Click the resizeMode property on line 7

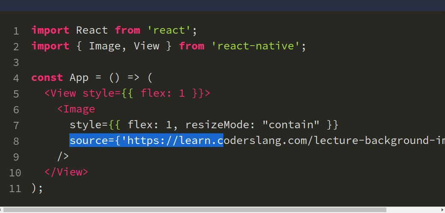click(x=217, y=124)
